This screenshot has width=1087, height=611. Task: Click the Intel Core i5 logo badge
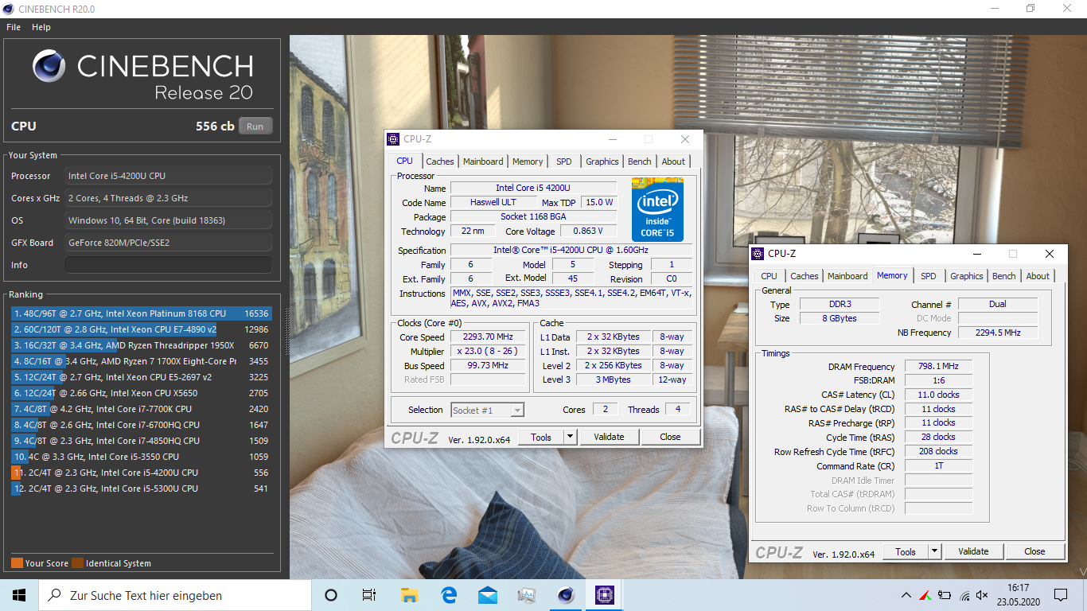pyautogui.click(x=657, y=209)
